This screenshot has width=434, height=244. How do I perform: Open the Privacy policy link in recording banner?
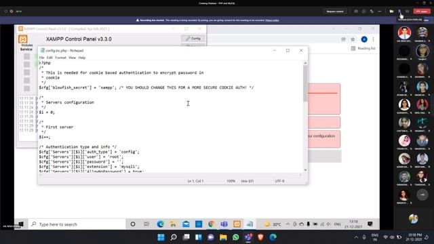tap(272, 20)
